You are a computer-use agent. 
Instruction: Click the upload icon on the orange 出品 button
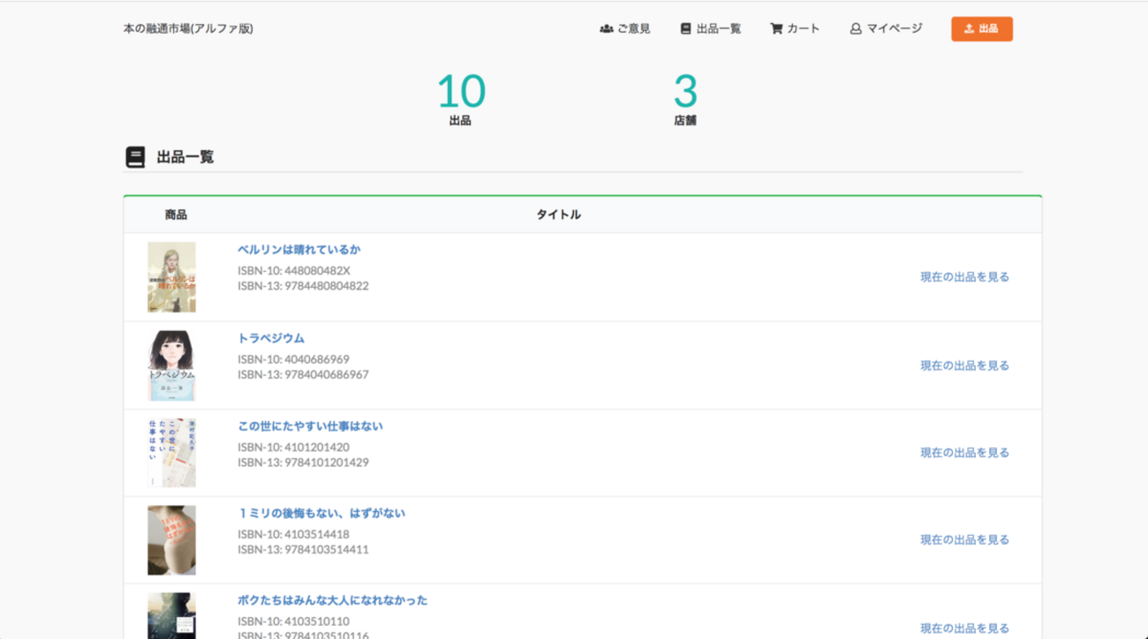[969, 29]
